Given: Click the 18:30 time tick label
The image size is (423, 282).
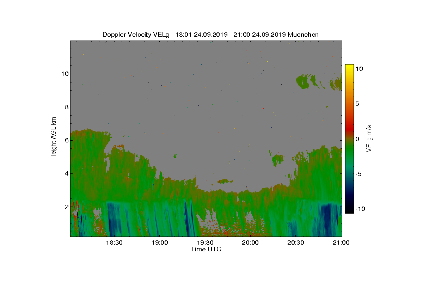Looking at the screenshot, I should (114, 243).
